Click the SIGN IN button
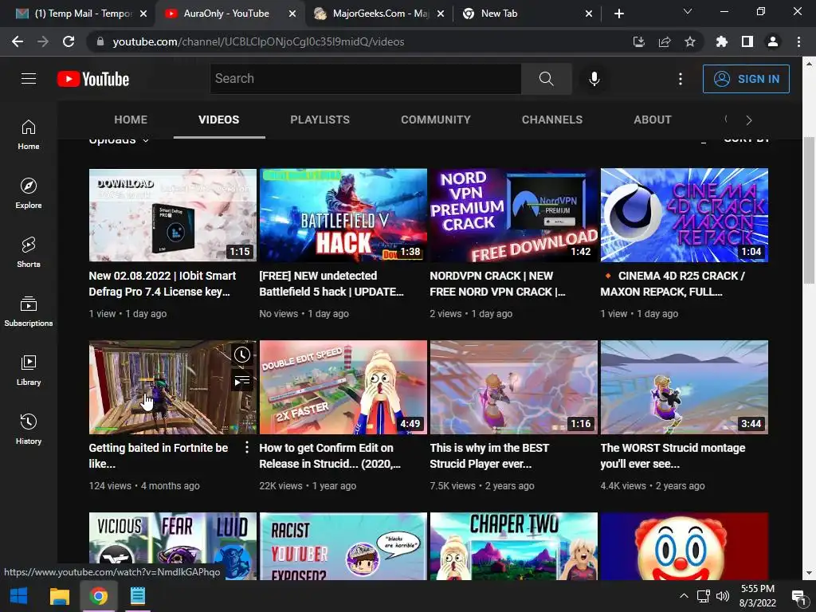 pyautogui.click(x=746, y=79)
